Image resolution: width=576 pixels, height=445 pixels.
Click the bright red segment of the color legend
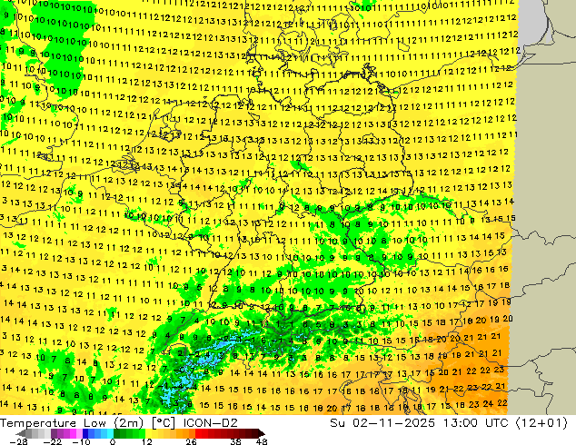pos(202,433)
